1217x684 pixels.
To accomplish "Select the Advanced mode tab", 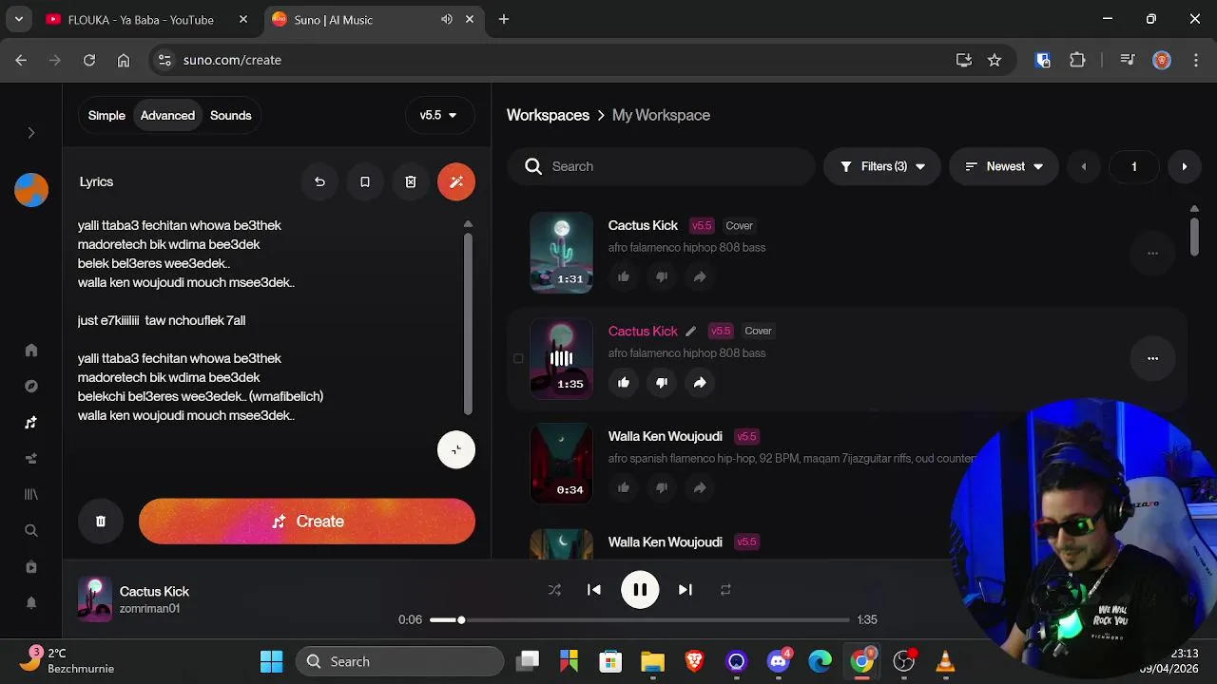I will pos(167,115).
